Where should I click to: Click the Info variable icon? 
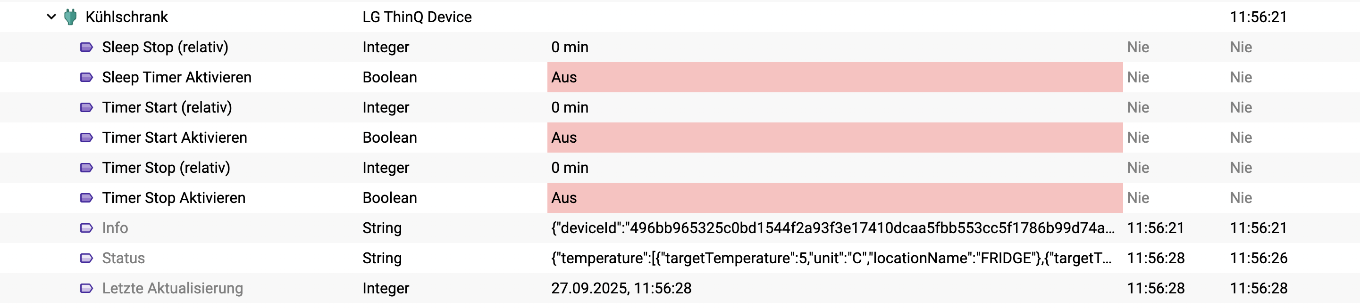(86, 228)
